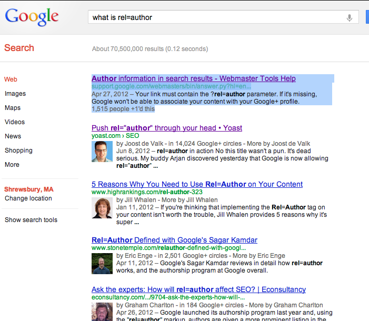Click the microphone voice search icon
This screenshot has height=321, width=369.
(349, 17)
